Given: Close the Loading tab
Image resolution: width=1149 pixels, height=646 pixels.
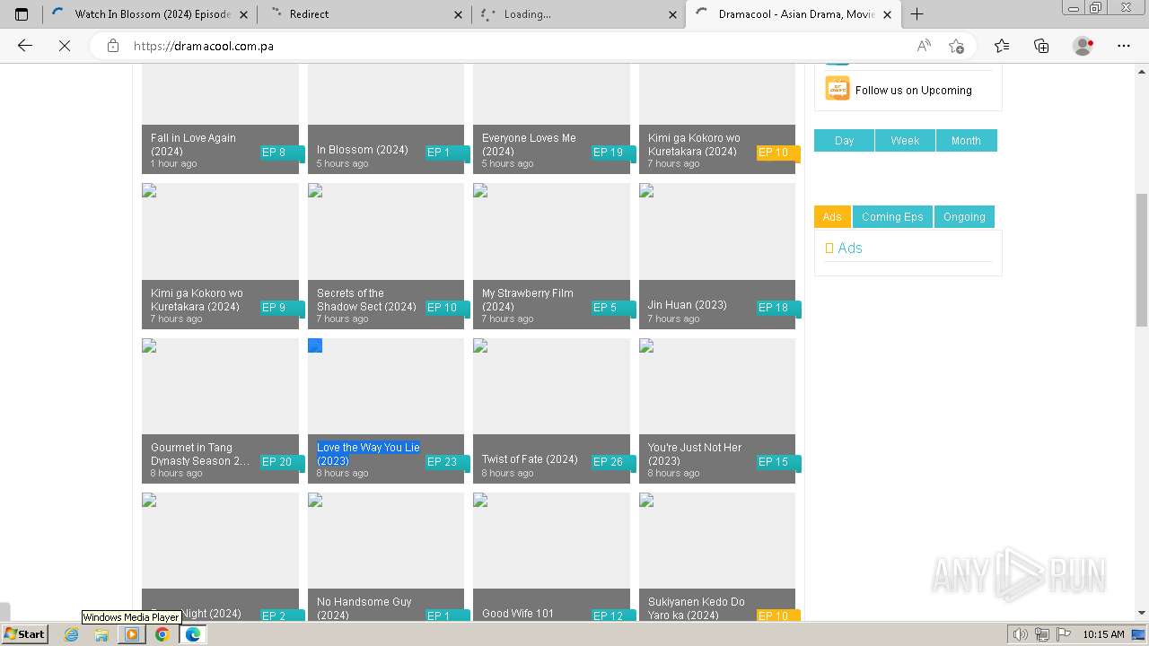Looking at the screenshot, I should pos(673,14).
